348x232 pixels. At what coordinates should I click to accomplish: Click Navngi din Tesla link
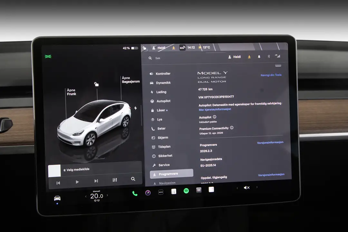click(271, 75)
